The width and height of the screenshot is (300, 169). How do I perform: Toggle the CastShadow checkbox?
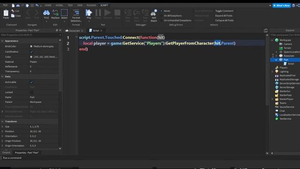point(31,52)
